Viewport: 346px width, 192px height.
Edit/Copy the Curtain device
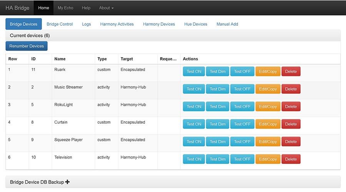268,124
